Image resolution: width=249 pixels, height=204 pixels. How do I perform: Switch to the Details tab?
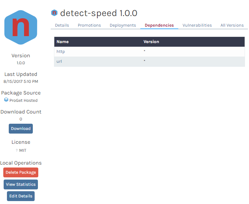pos(62,25)
